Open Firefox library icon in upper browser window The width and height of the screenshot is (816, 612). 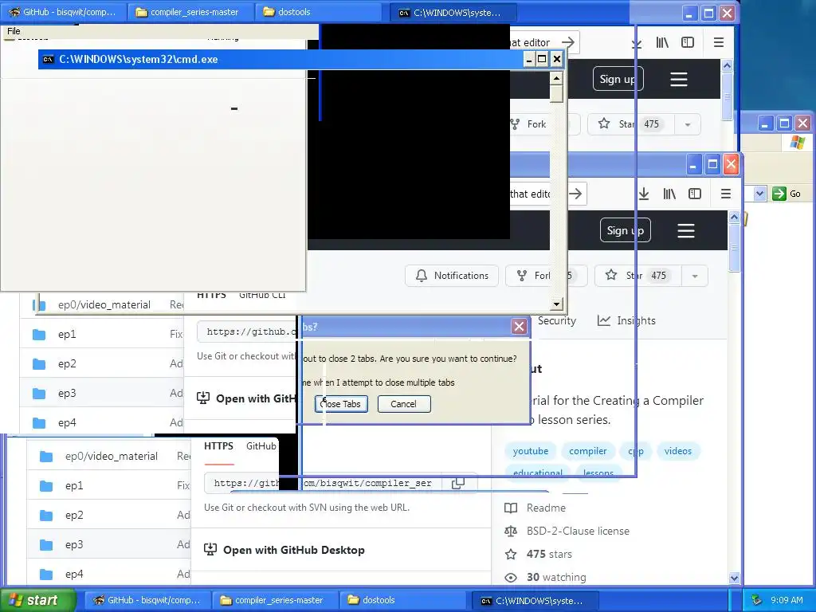[x=662, y=43]
